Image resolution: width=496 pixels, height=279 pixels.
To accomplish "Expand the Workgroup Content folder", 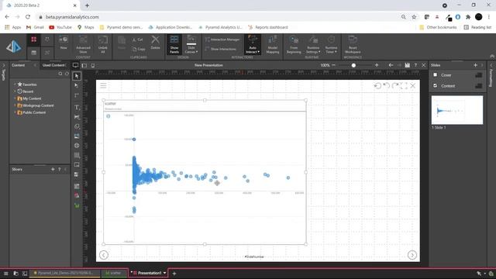I will point(15,105).
